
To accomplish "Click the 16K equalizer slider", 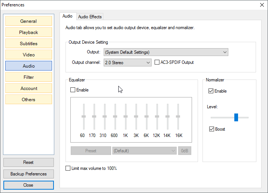I will [x=178, y=116].
